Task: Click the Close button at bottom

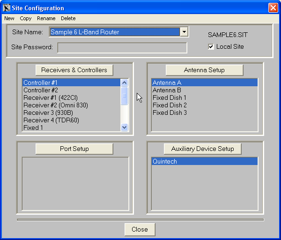Action: pos(140,229)
